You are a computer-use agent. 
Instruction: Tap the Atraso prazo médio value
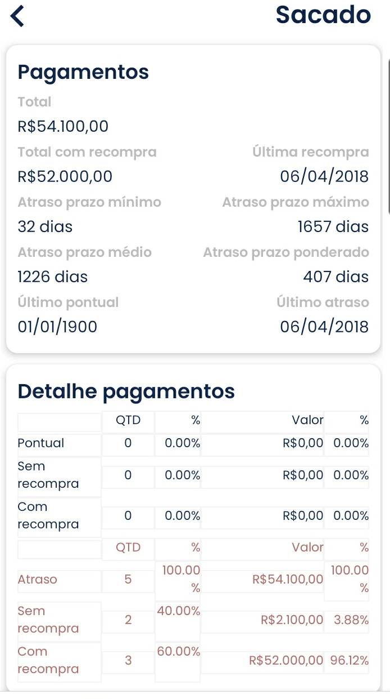coord(52,277)
